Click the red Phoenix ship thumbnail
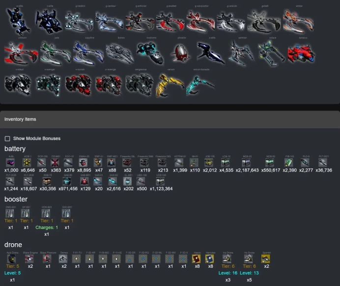This screenshot has height=286, width=340. pyautogui.click(x=181, y=54)
